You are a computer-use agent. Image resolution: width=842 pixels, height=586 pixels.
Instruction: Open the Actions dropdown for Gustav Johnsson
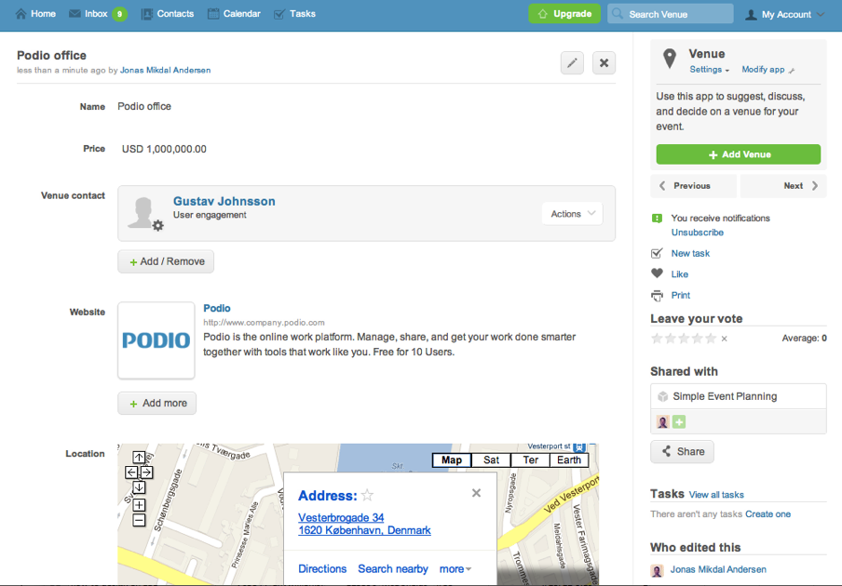(572, 214)
